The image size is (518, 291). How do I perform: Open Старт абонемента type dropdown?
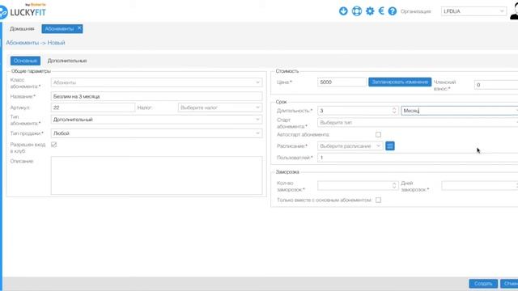418,122
